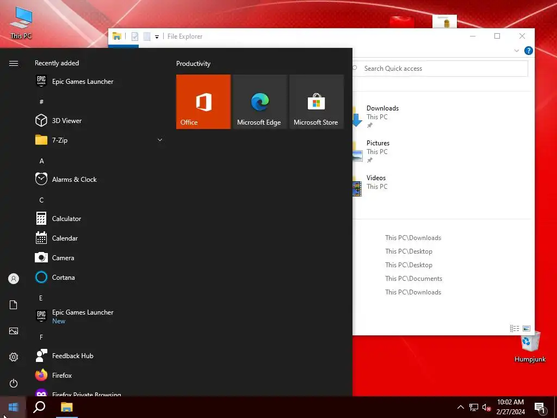The height and width of the screenshot is (418, 557).
Task: Expand the File Explorer ribbon chevron
Action: [516, 51]
